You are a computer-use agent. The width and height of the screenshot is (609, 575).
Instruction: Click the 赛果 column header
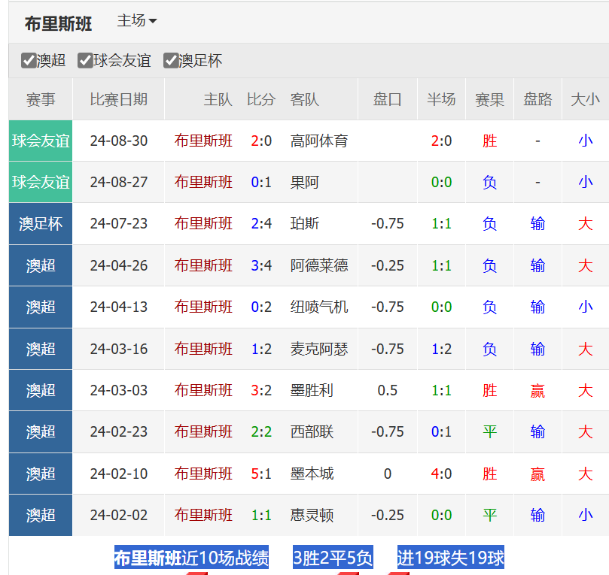[x=489, y=100]
